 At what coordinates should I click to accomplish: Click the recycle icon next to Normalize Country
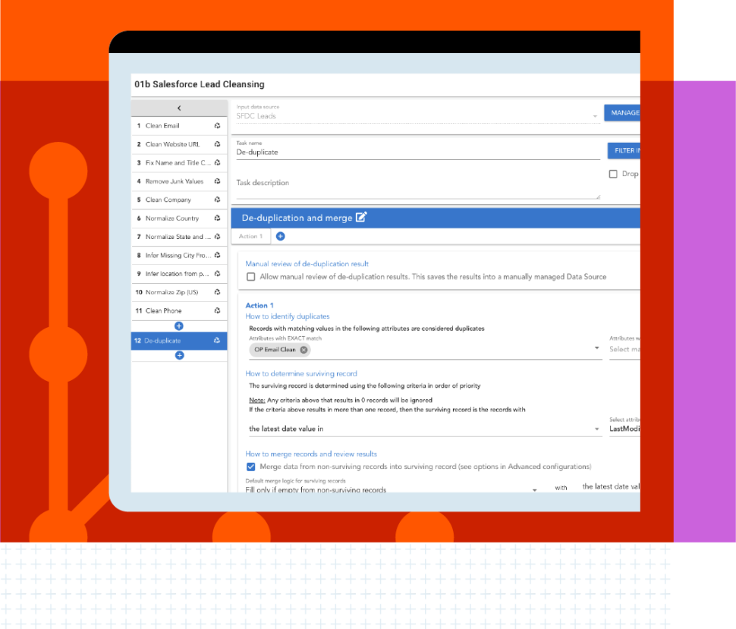(x=219, y=218)
